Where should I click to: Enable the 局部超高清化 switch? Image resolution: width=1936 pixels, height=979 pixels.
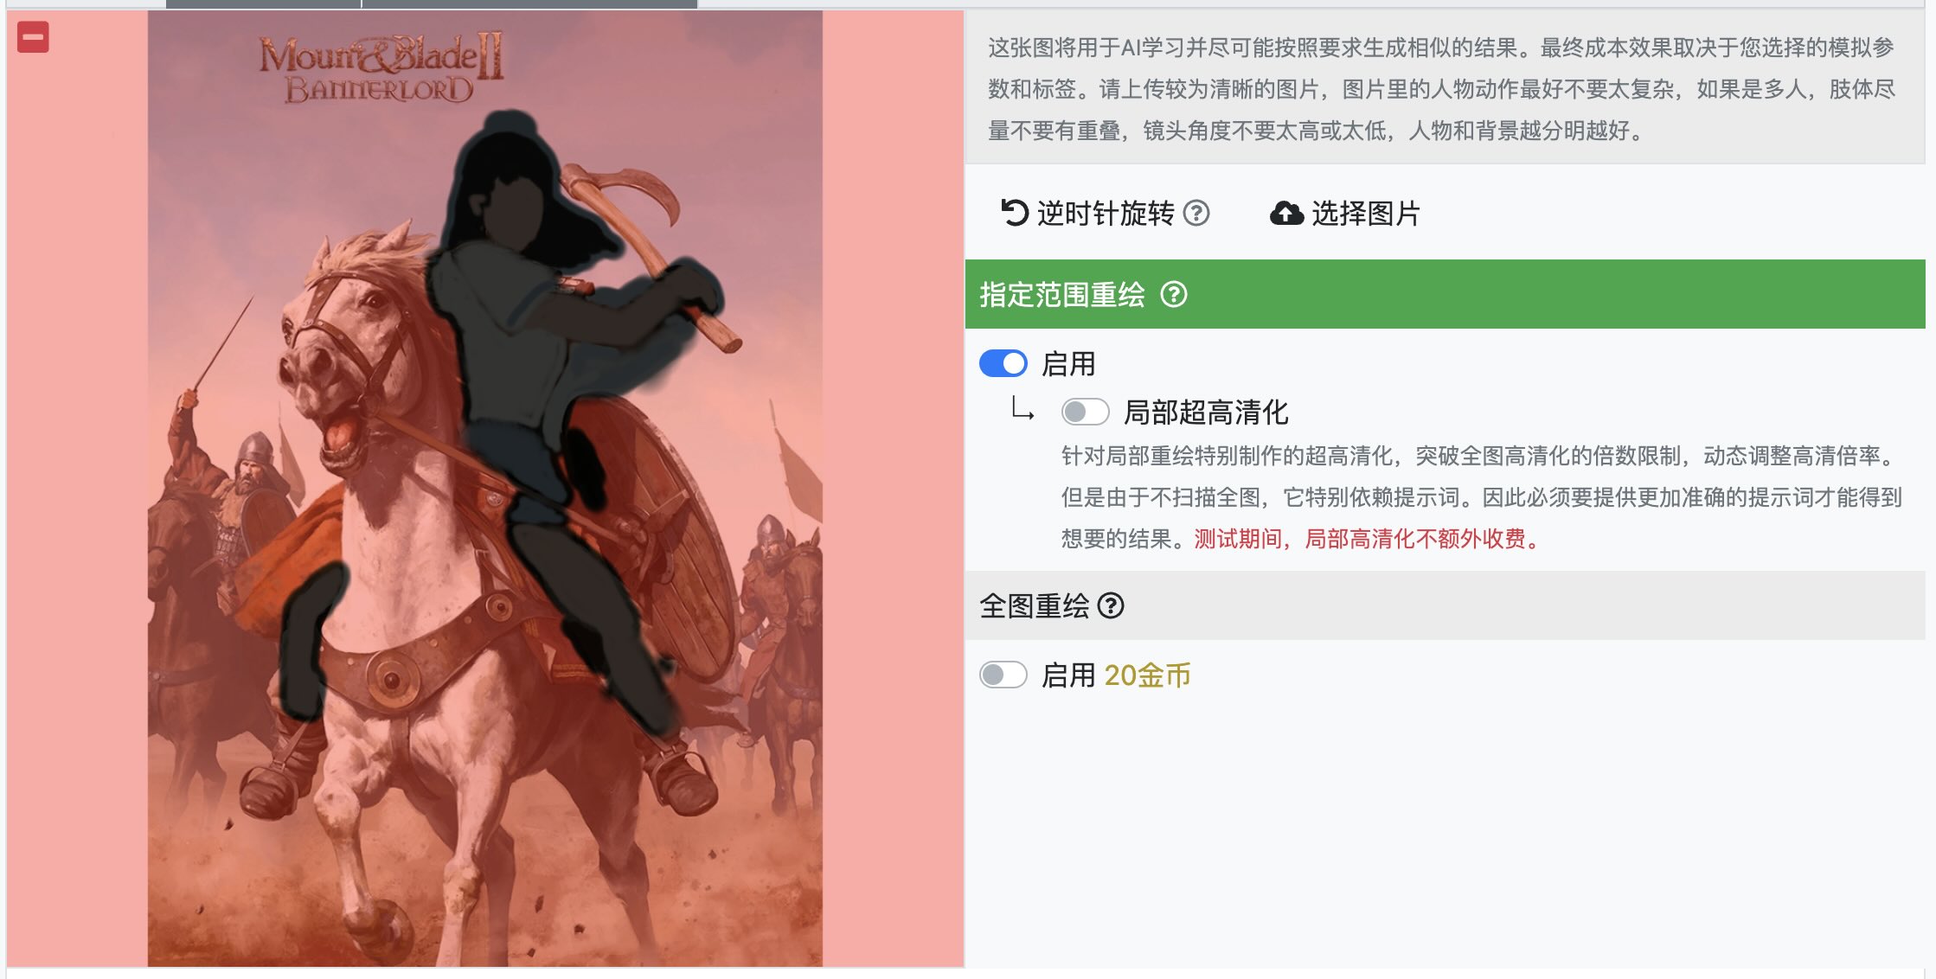pyautogui.click(x=1086, y=412)
